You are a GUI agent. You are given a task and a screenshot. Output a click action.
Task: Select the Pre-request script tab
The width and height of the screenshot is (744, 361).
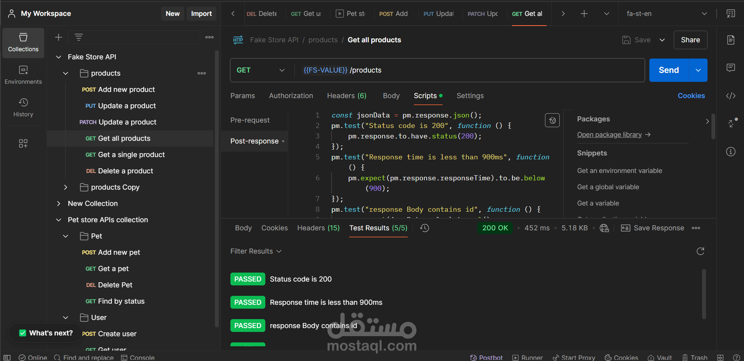pos(250,120)
